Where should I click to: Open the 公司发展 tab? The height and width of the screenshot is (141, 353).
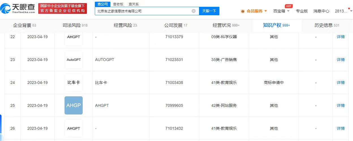(176, 25)
